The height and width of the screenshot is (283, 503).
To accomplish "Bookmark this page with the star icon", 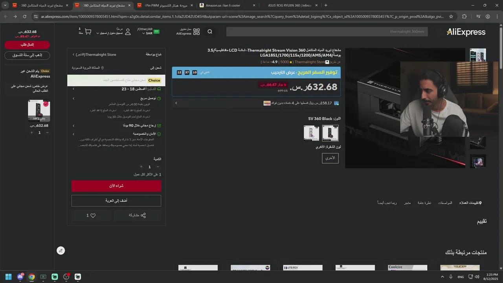I will [x=451, y=17].
